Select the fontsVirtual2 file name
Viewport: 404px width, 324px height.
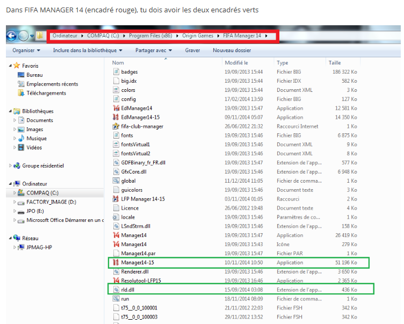point(135,154)
